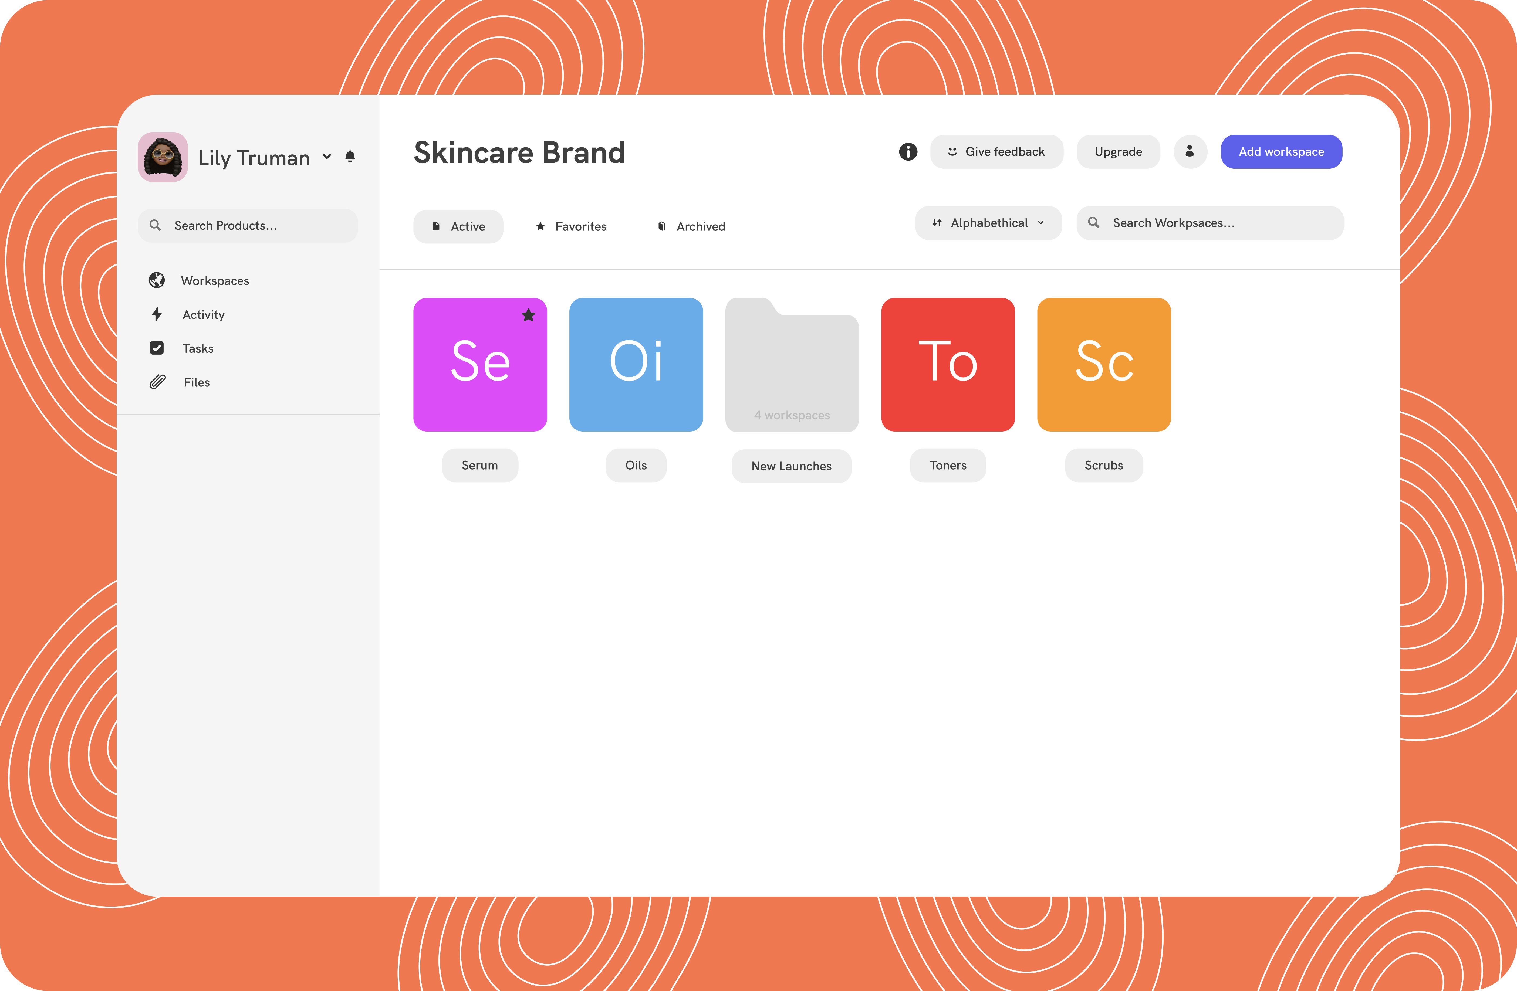Screen dimensions: 1517x991
Task: Open the red Toners workspace tile
Action: coord(948,365)
